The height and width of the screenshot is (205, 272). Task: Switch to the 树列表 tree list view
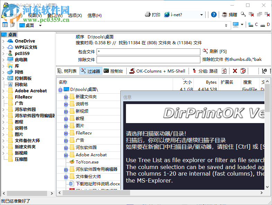67,71
